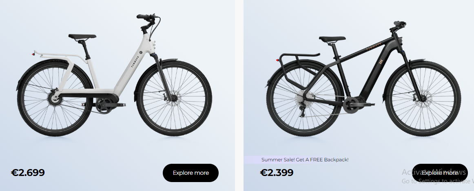Select the €2.699 price label

pyautogui.click(x=28, y=173)
